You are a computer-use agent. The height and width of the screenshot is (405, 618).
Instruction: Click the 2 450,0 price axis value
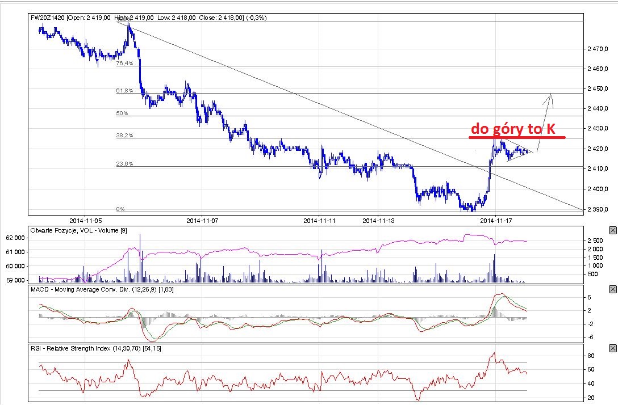597,88
